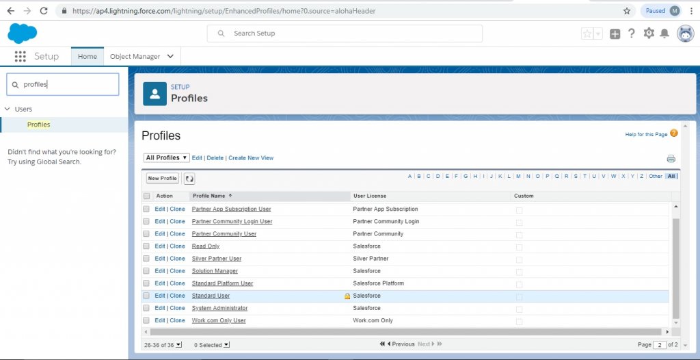This screenshot has width=700, height=360.
Task: Open the Standard User profile link
Action: pyautogui.click(x=211, y=296)
